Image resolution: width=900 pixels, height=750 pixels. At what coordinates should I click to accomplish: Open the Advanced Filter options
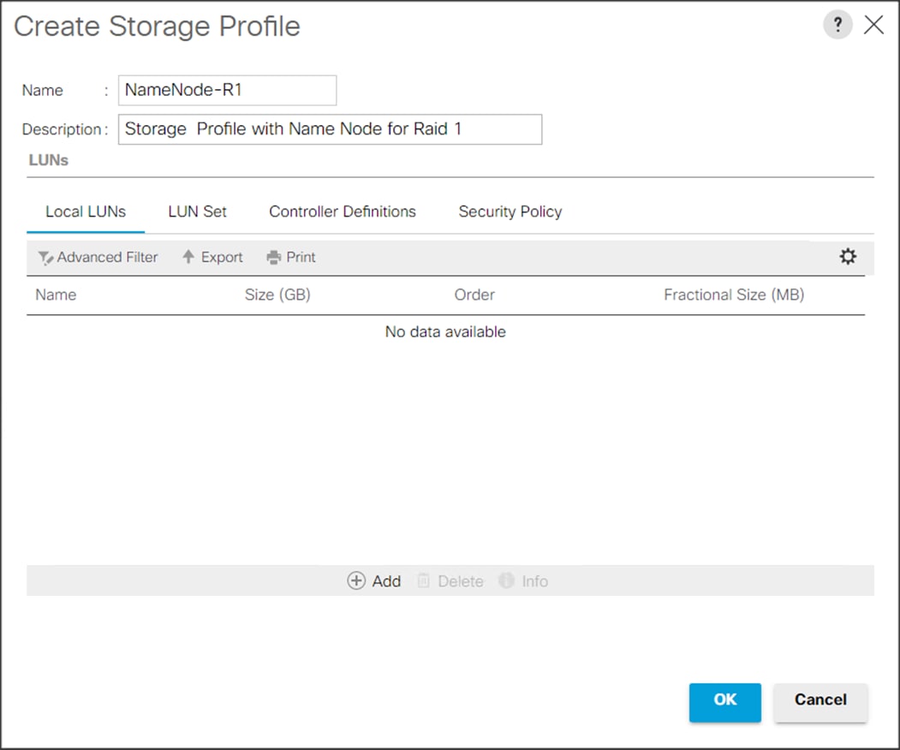pos(97,257)
